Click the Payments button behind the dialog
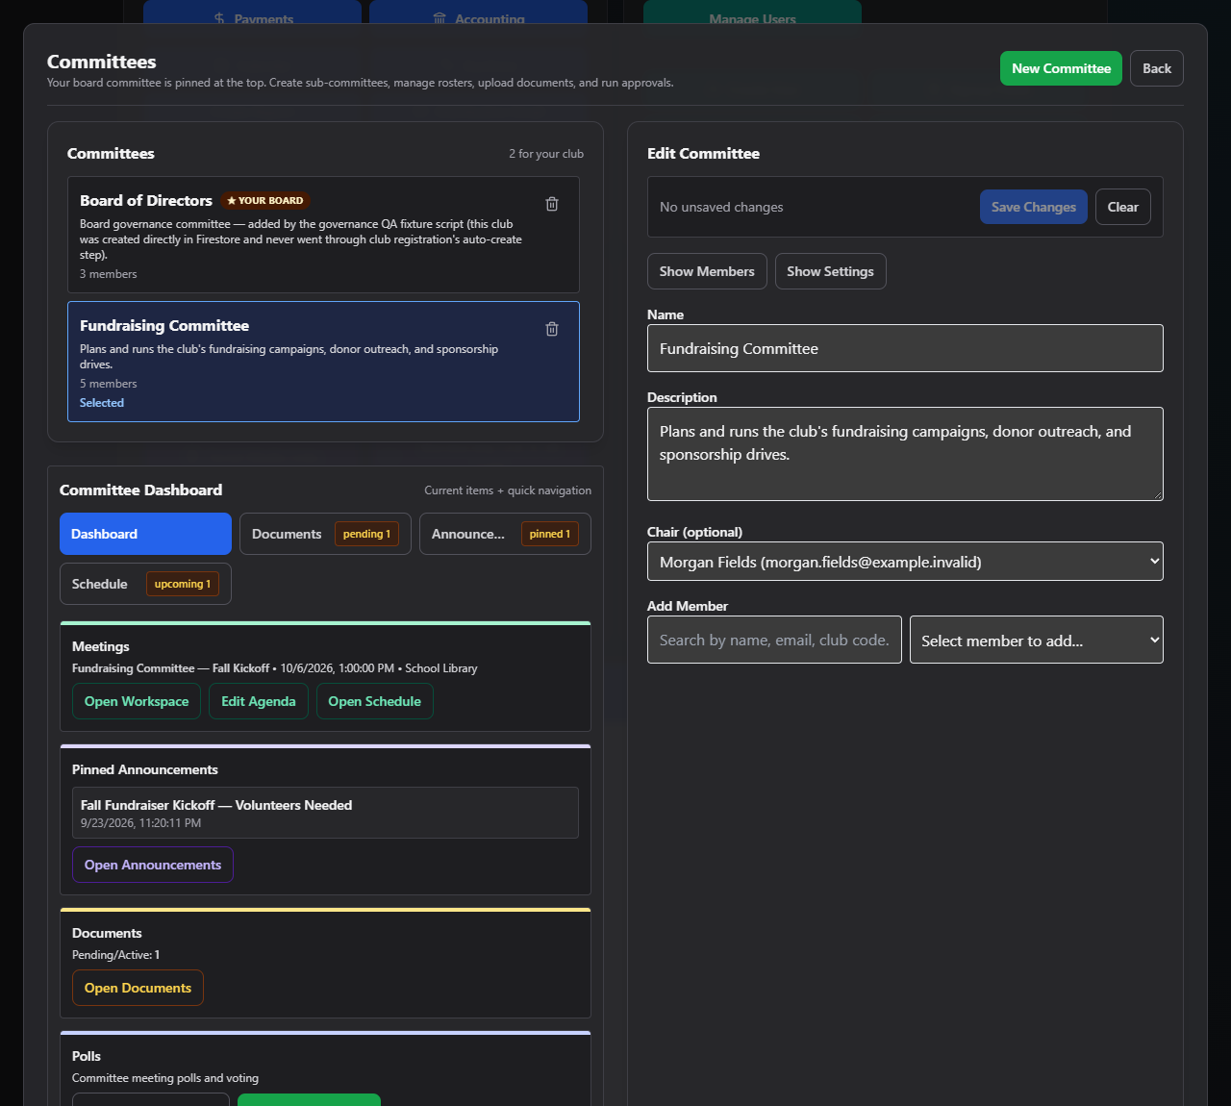Viewport: 1231px width, 1106px height. (x=252, y=12)
